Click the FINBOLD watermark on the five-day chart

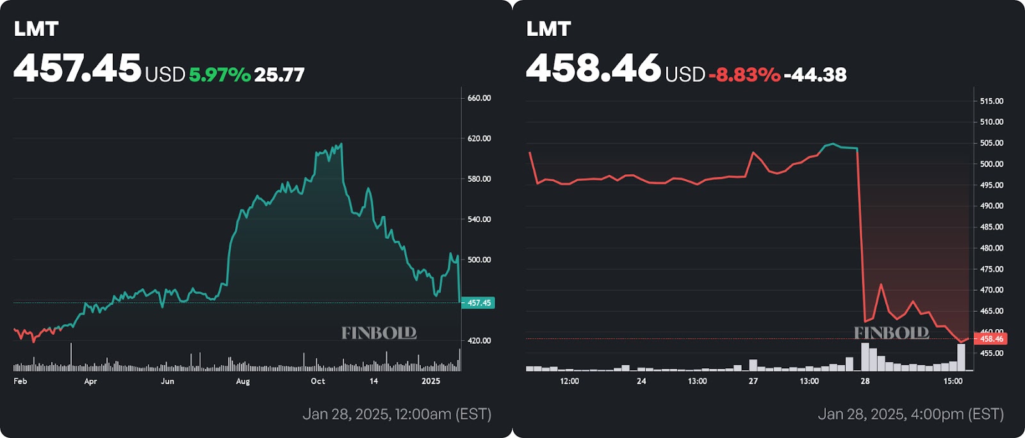[x=891, y=333]
